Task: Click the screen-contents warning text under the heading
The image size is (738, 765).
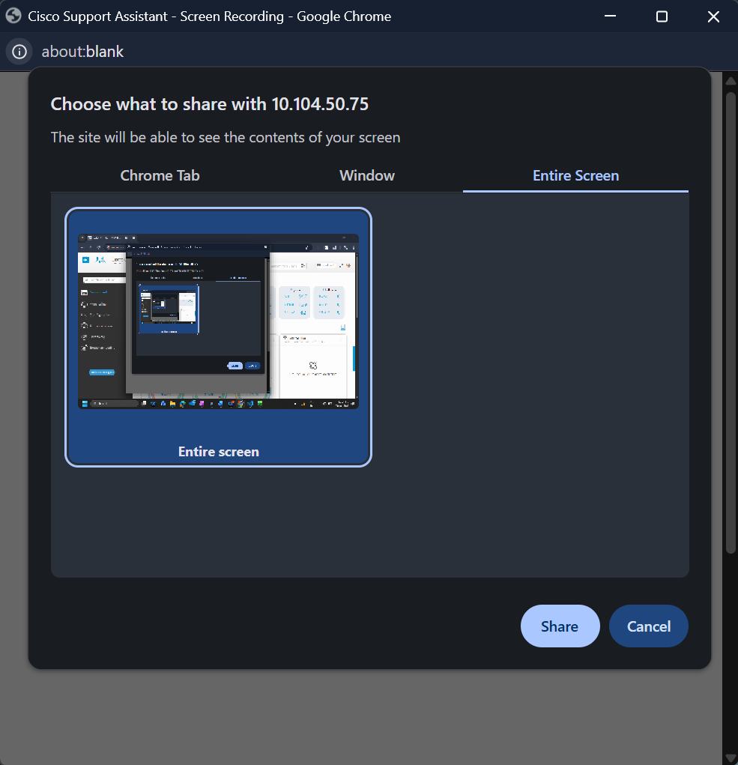Action: click(225, 137)
